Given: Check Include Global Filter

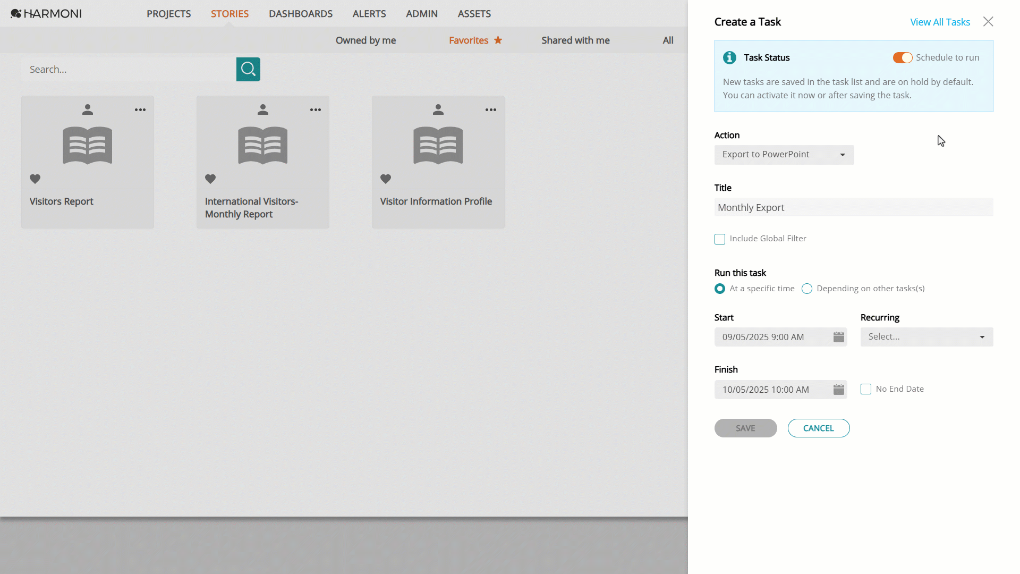Looking at the screenshot, I should (x=720, y=239).
